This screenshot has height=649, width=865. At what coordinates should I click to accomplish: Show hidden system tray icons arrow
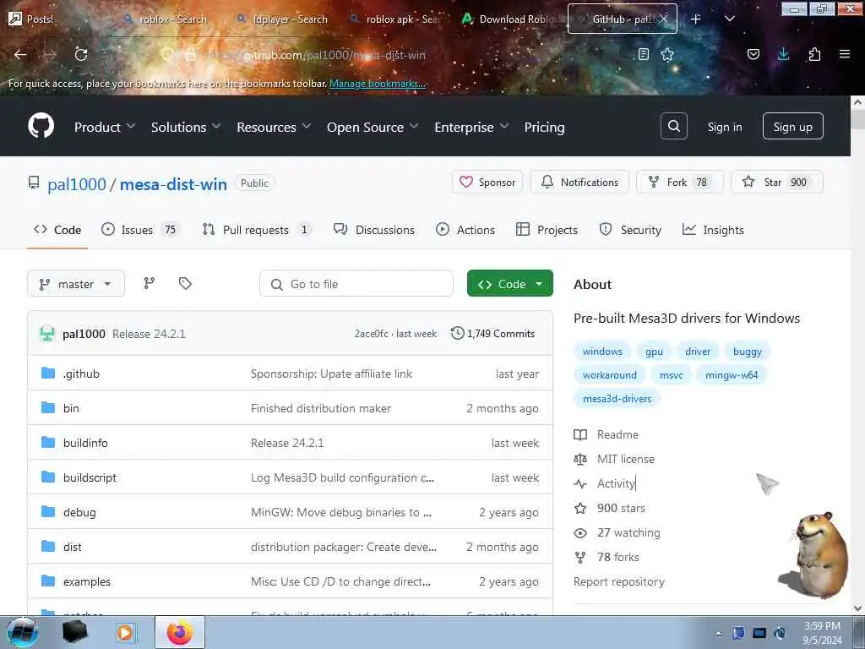pyautogui.click(x=718, y=633)
